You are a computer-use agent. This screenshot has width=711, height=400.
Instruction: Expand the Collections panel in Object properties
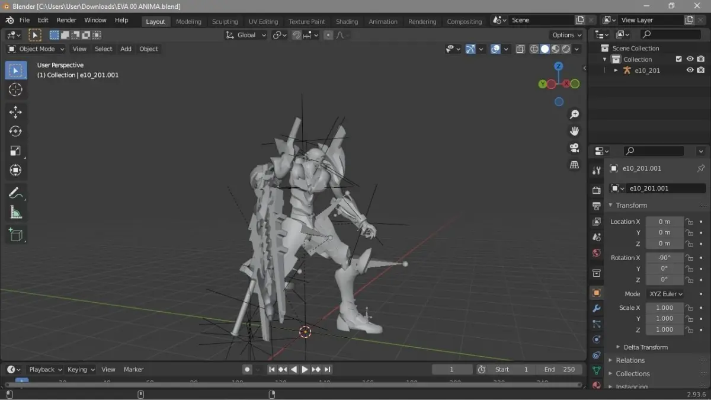coord(629,373)
